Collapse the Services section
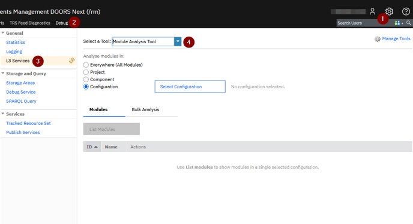 tap(3, 114)
